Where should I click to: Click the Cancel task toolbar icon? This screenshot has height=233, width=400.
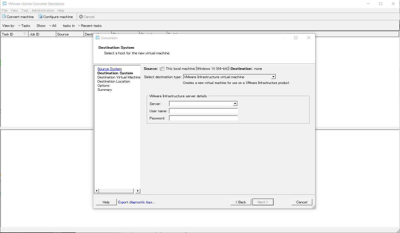[x=81, y=17]
